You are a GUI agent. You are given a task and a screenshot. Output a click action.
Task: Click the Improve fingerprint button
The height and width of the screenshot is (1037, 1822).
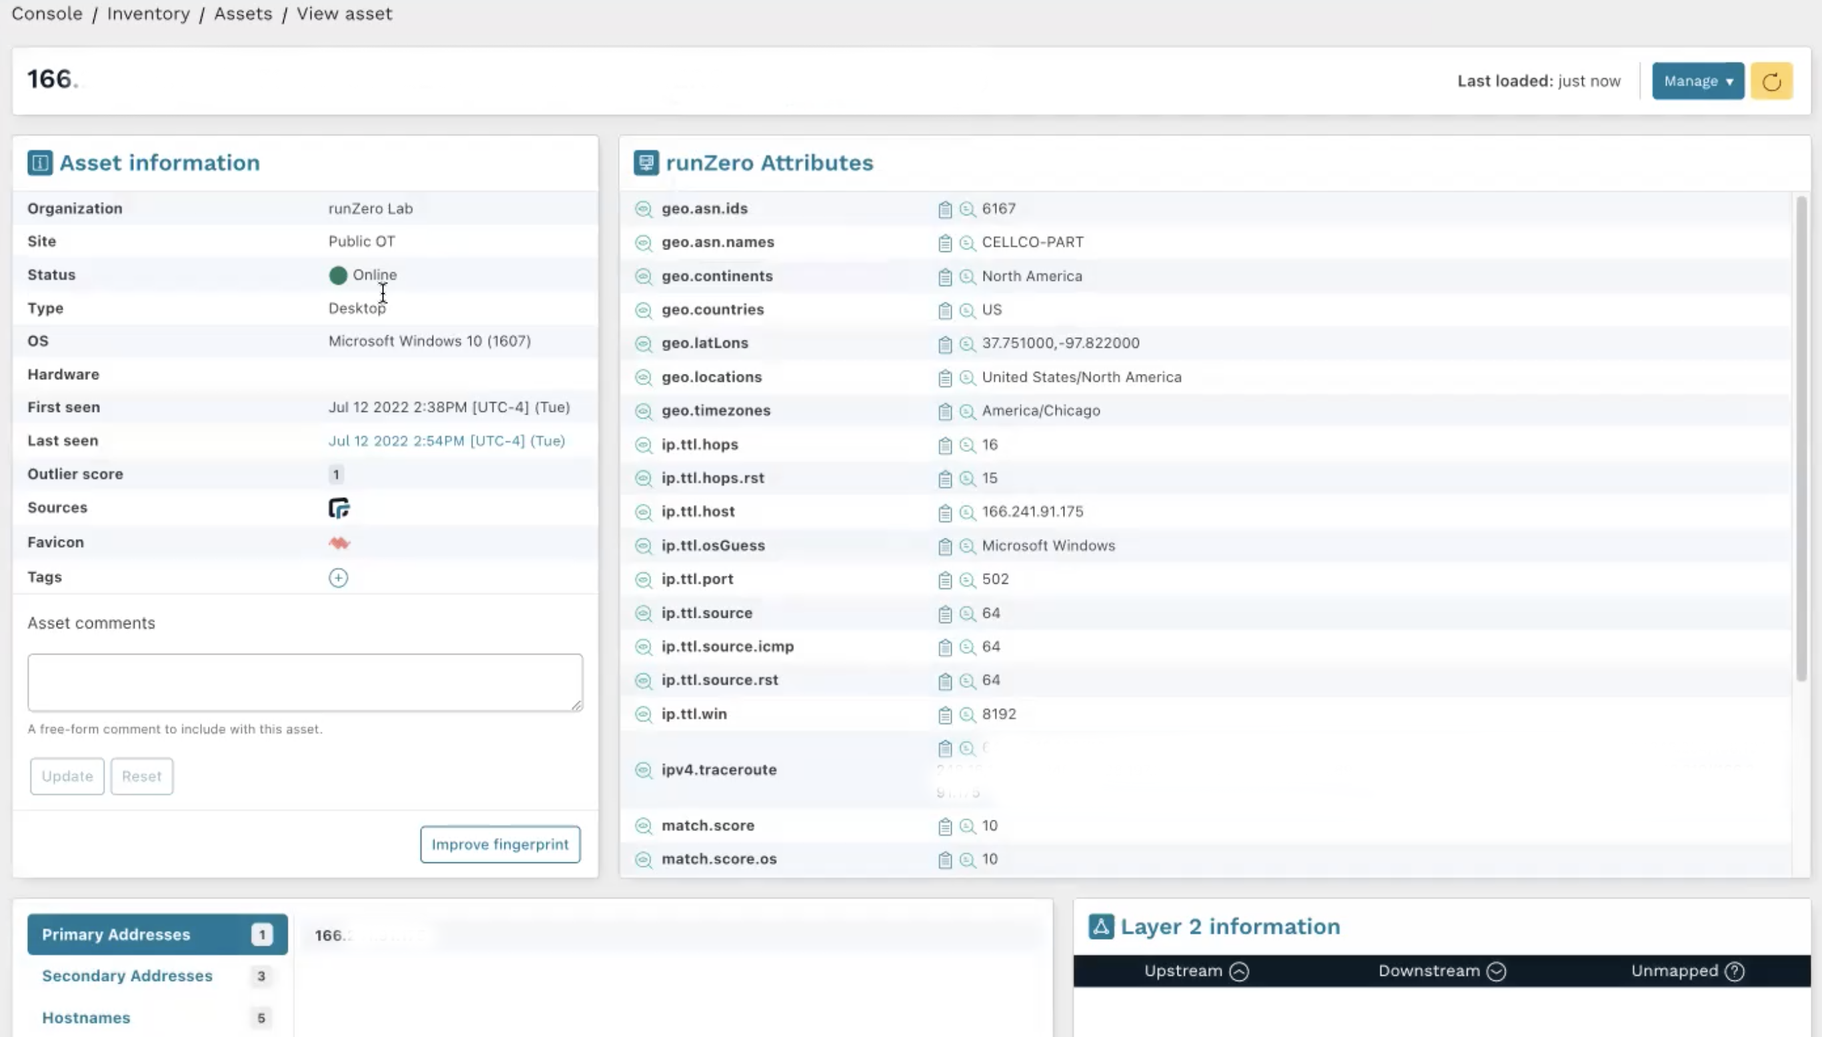point(500,844)
